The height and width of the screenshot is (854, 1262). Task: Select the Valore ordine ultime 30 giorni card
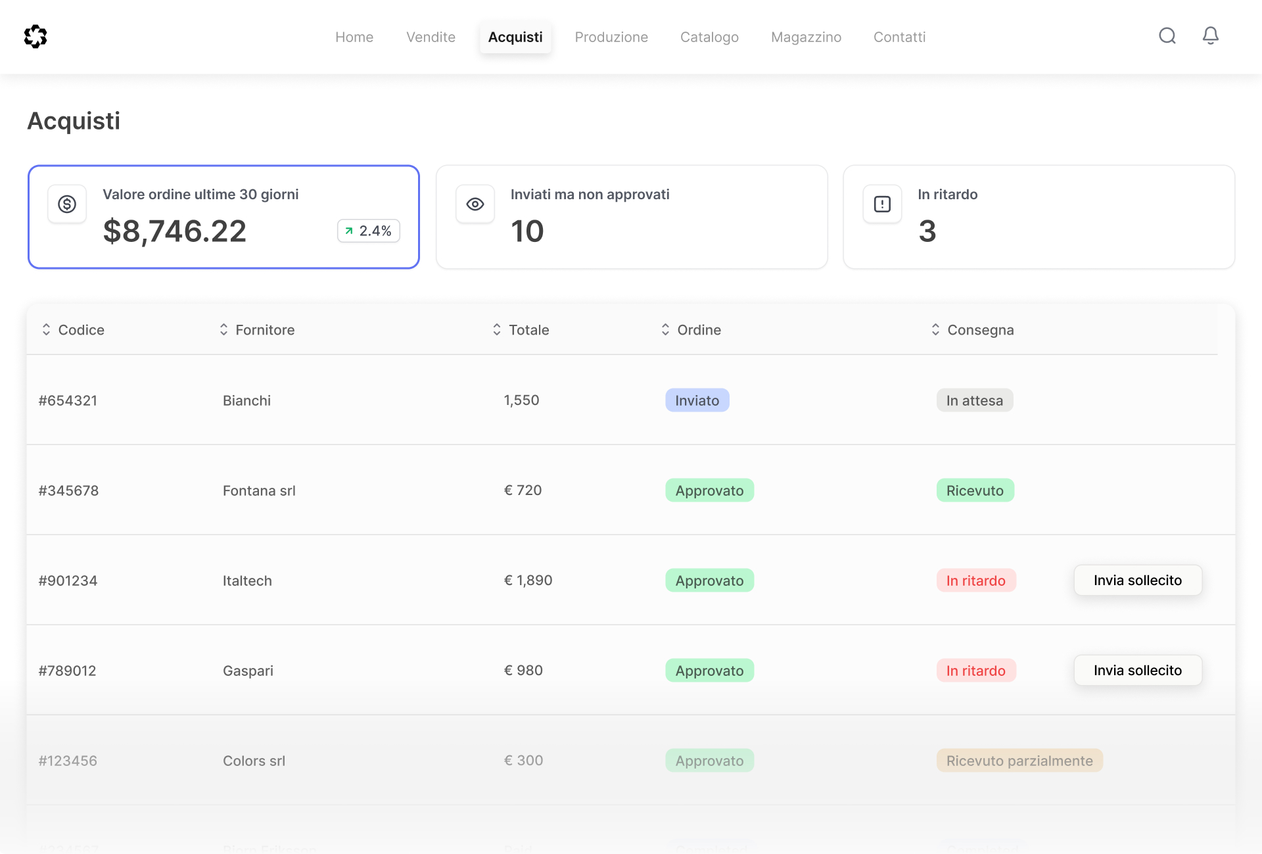[x=223, y=217]
